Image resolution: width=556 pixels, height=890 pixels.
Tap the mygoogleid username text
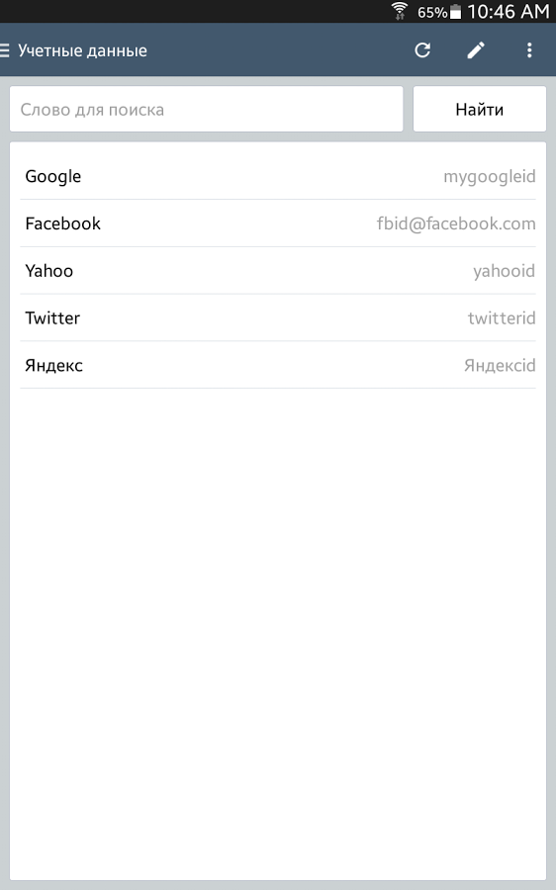pyautogui.click(x=490, y=177)
